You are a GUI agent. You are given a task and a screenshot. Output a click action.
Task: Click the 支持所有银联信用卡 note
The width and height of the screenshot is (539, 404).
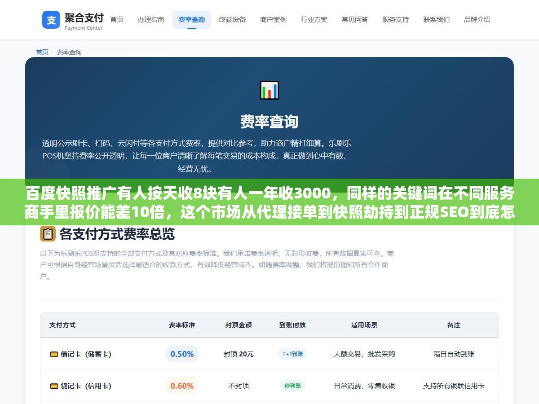coord(454,386)
